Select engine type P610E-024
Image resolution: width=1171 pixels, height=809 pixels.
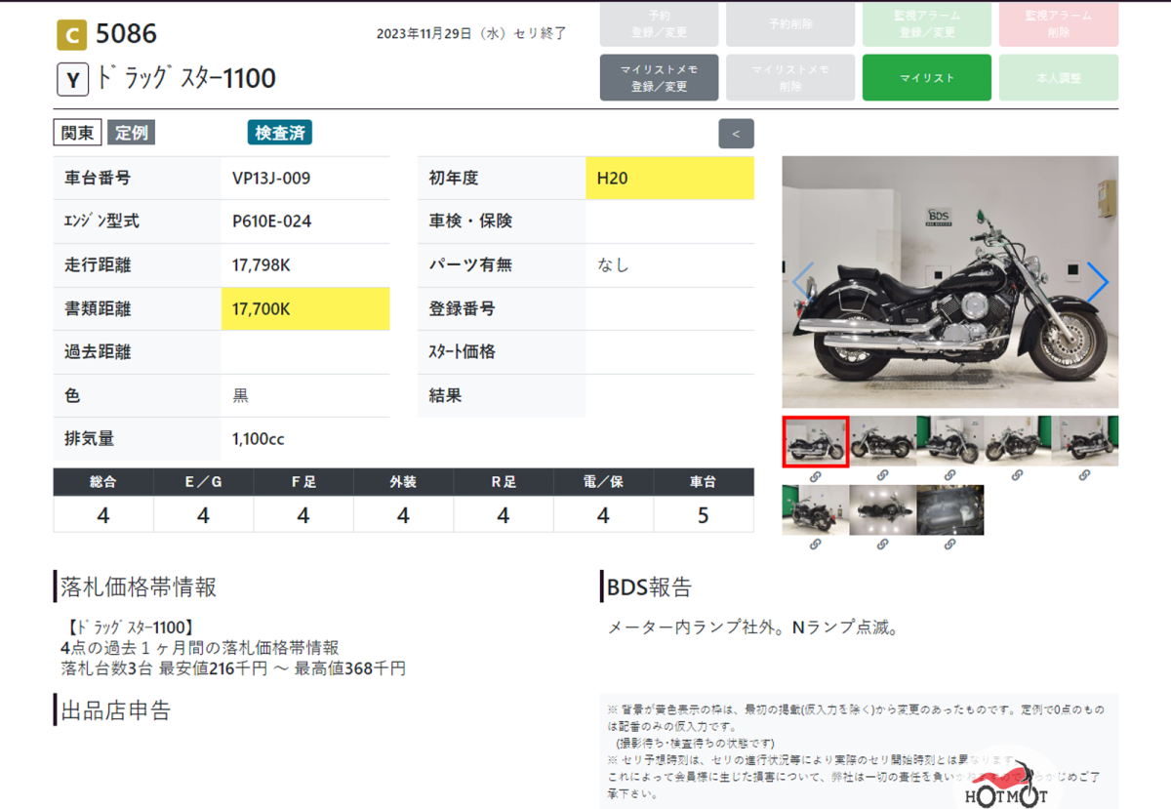(x=272, y=222)
